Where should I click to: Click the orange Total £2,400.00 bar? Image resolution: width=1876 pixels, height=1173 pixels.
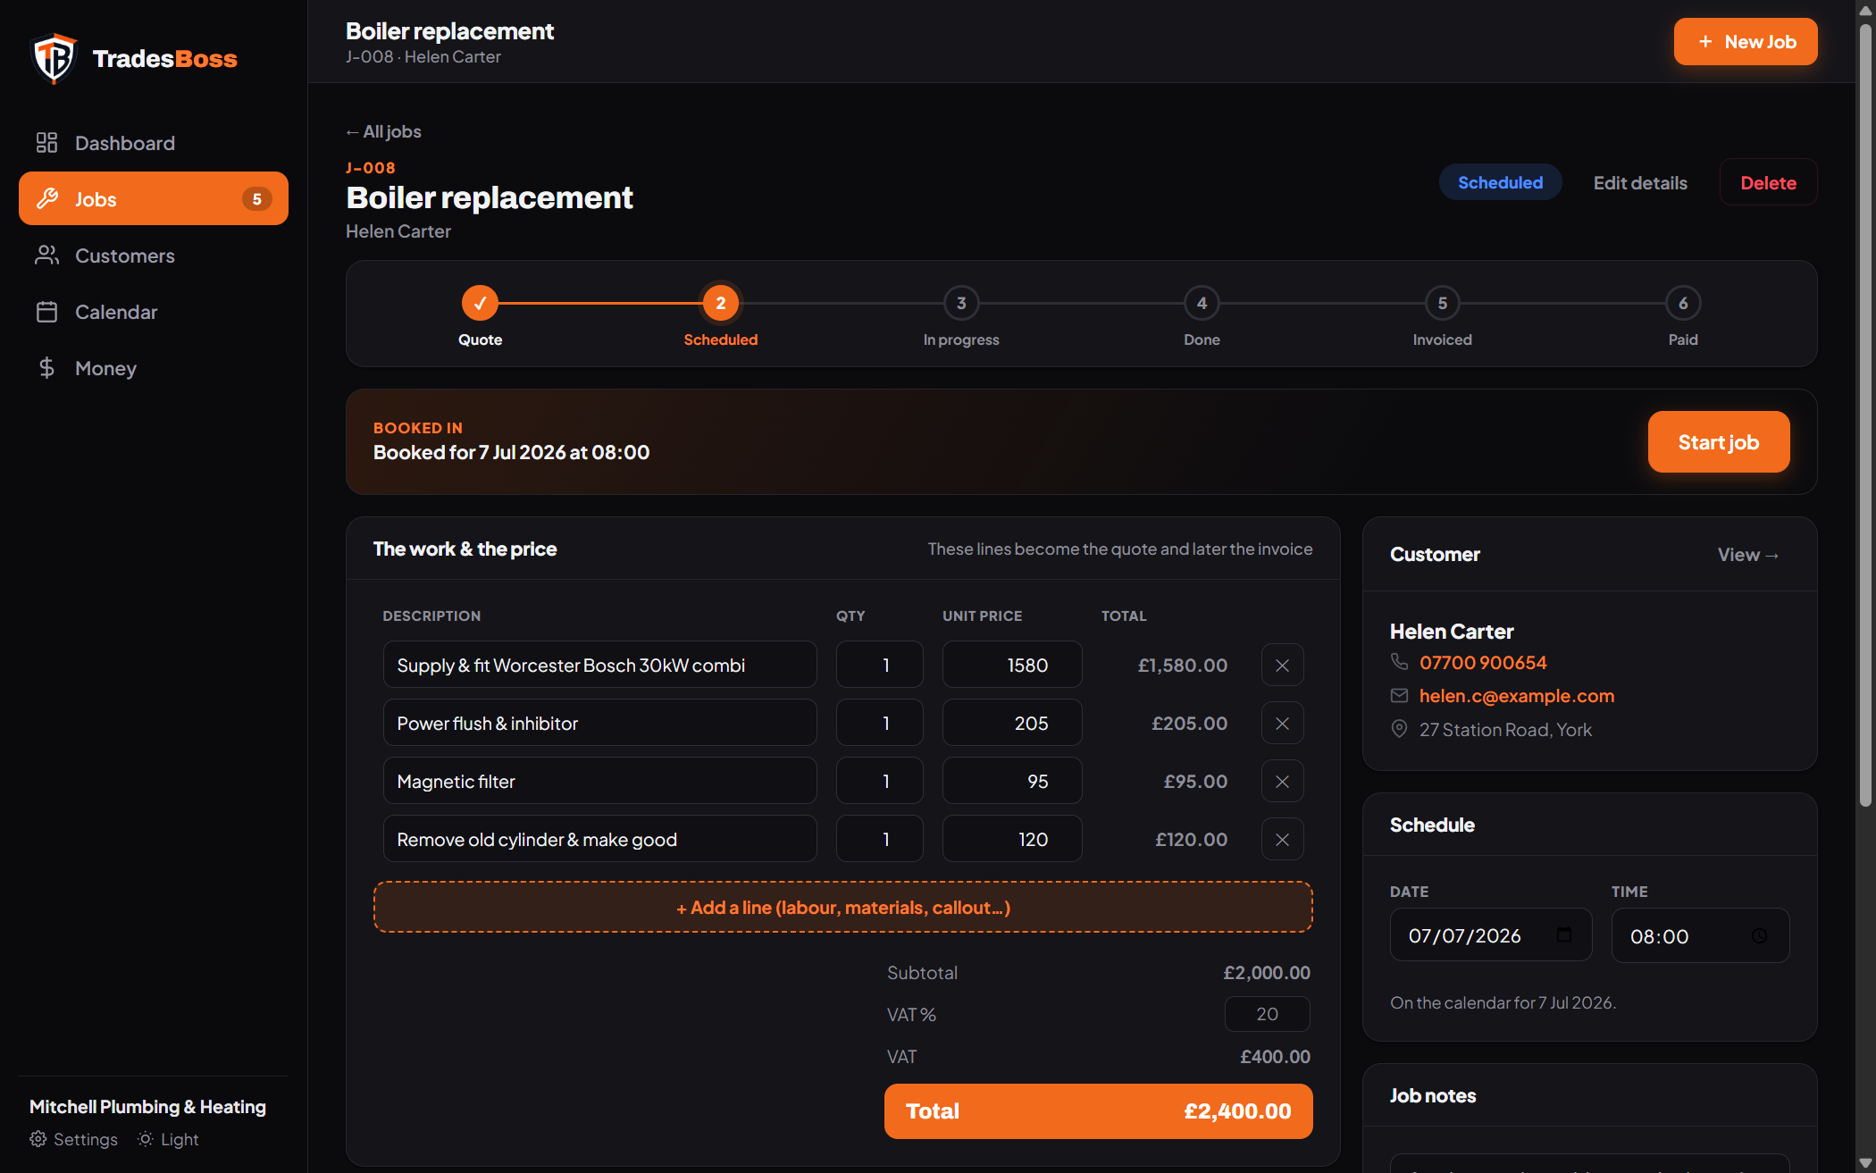click(1098, 1110)
